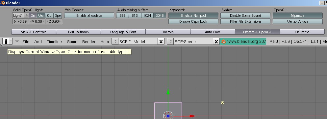Switch to Language & Font tab
Screen dimensions: 327x119
pos(123,32)
